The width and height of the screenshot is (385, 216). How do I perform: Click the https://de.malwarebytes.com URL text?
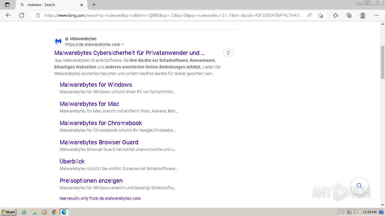pyautogui.click(x=93, y=44)
